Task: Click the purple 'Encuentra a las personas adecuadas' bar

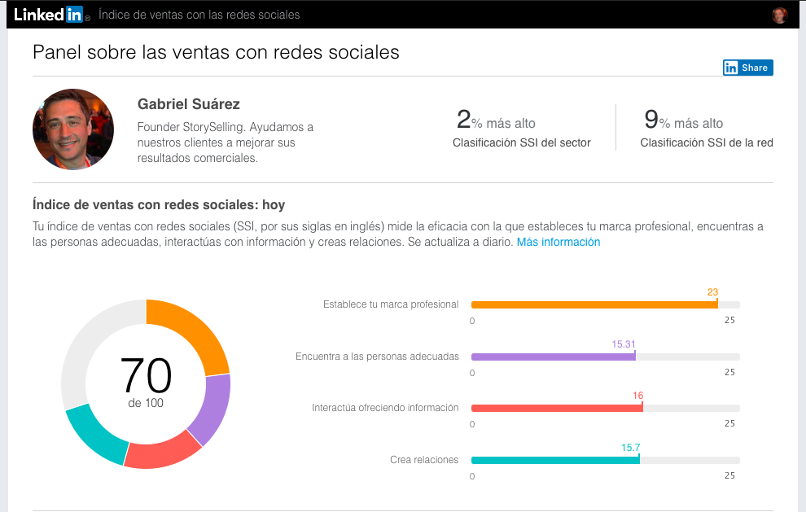Action: coord(553,357)
